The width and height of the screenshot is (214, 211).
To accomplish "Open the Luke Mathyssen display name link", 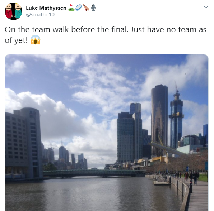I will [46, 8].
